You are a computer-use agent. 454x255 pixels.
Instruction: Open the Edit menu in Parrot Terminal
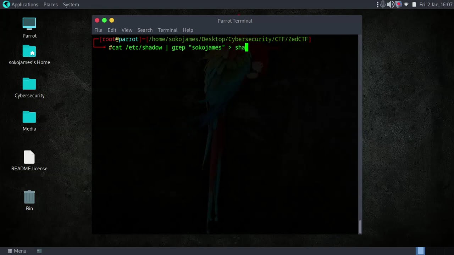(112, 30)
